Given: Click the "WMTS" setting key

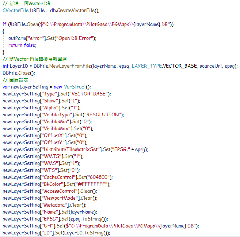Looking at the screenshot, I should 51,156.
